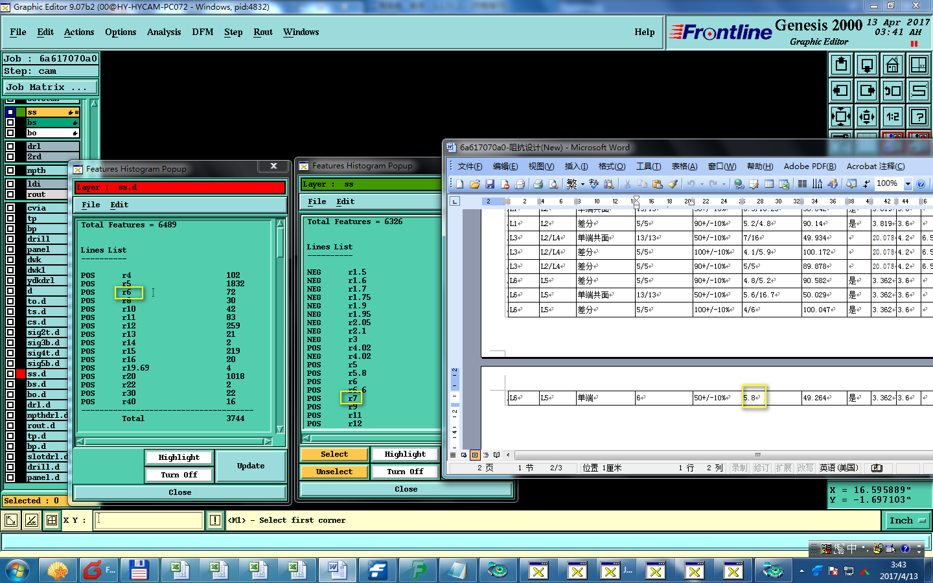
Task: Click Word's Print Preview toolbar icon
Action: 553,184
